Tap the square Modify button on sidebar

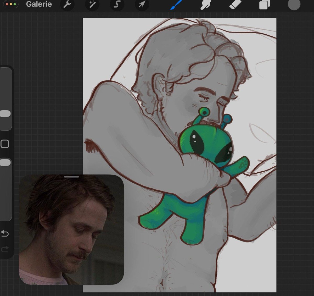5,144
